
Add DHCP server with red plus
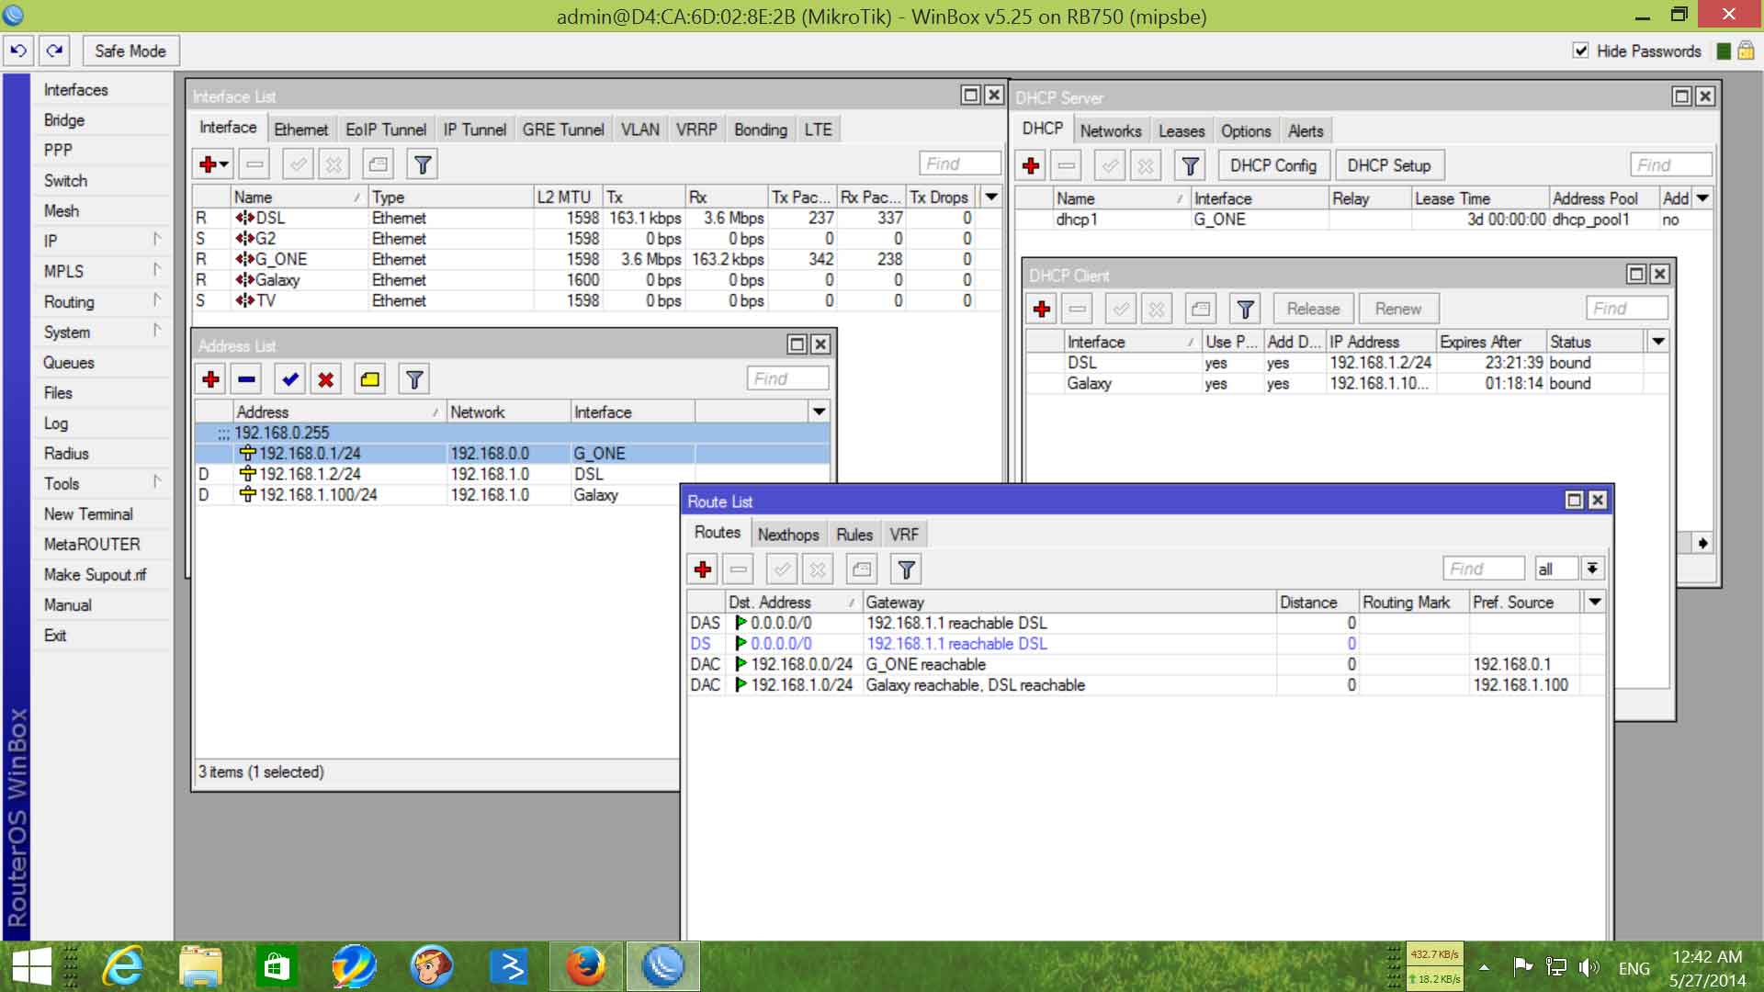[x=1031, y=165]
